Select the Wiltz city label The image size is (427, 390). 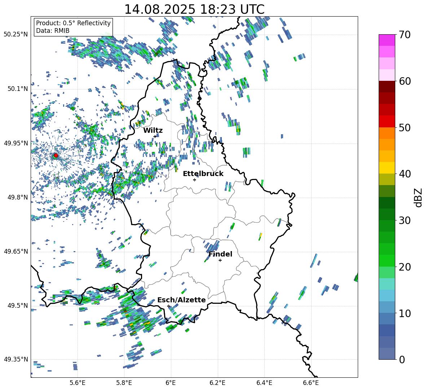click(x=153, y=130)
